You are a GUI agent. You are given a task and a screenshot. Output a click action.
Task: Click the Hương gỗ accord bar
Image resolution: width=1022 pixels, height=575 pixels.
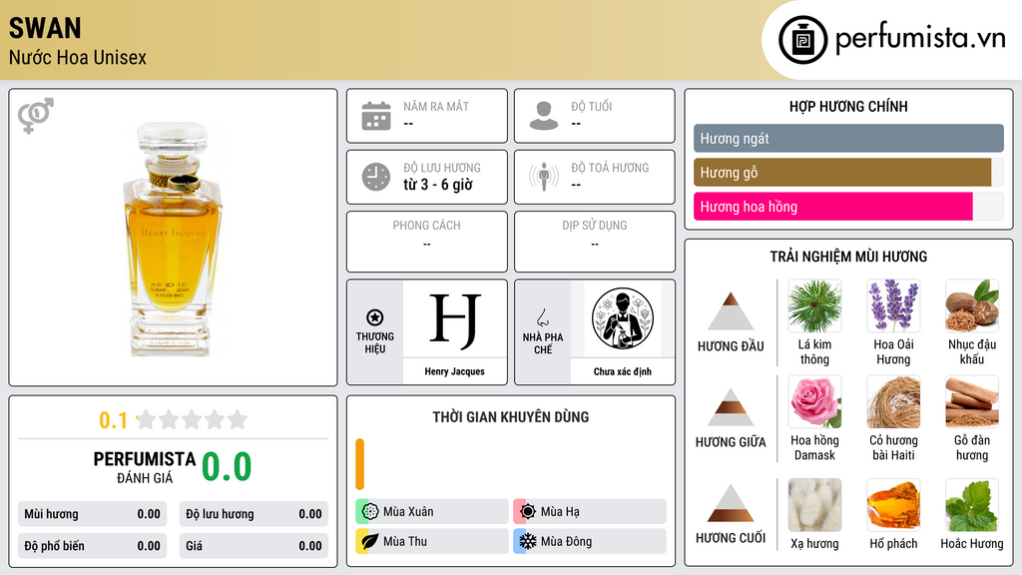[842, 172]
